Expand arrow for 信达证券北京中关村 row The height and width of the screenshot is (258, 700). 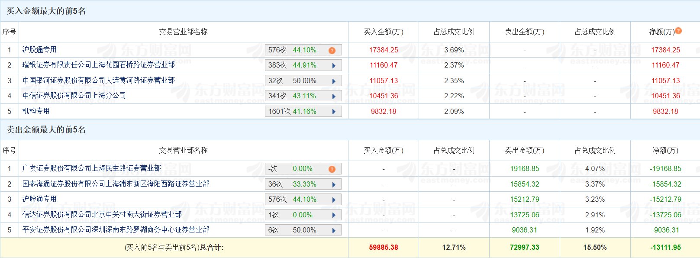[x=334, y=215]
